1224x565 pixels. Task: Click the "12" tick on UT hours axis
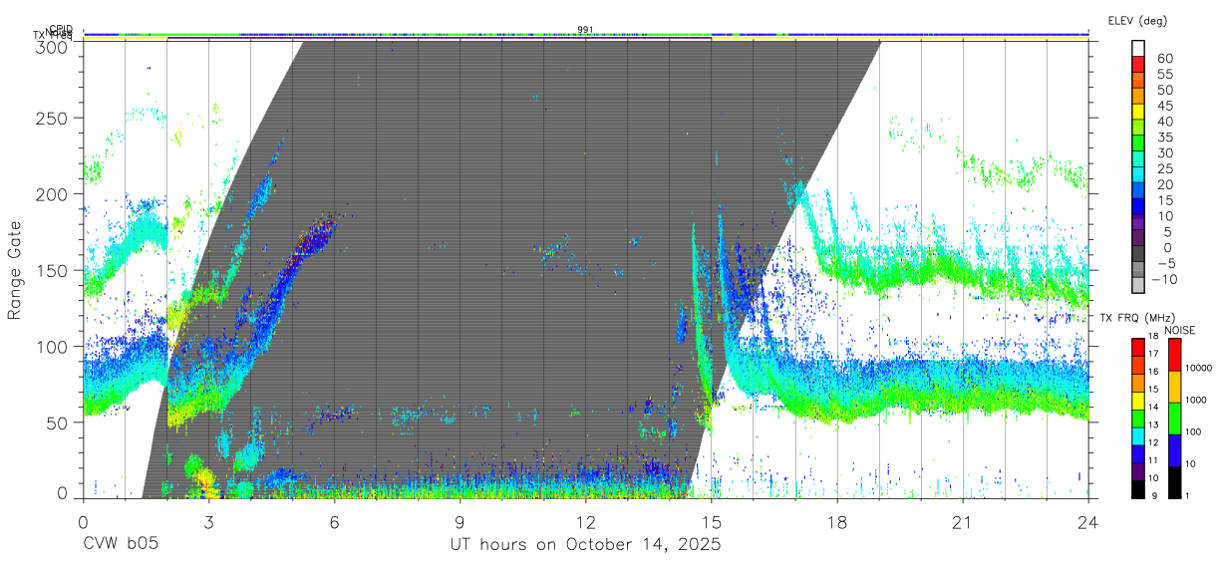585,522
